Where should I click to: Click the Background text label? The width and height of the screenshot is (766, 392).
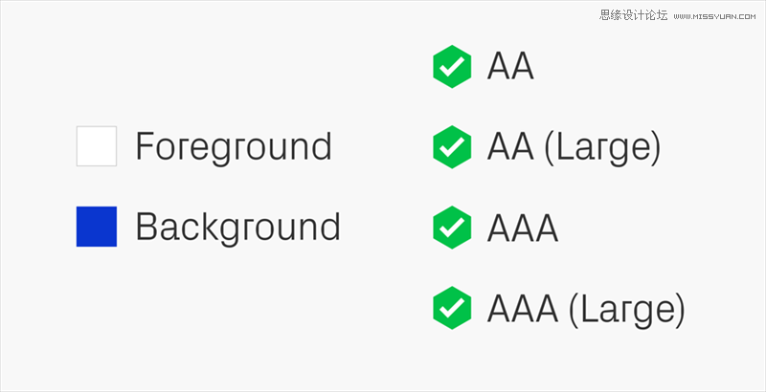click(237, 228)
